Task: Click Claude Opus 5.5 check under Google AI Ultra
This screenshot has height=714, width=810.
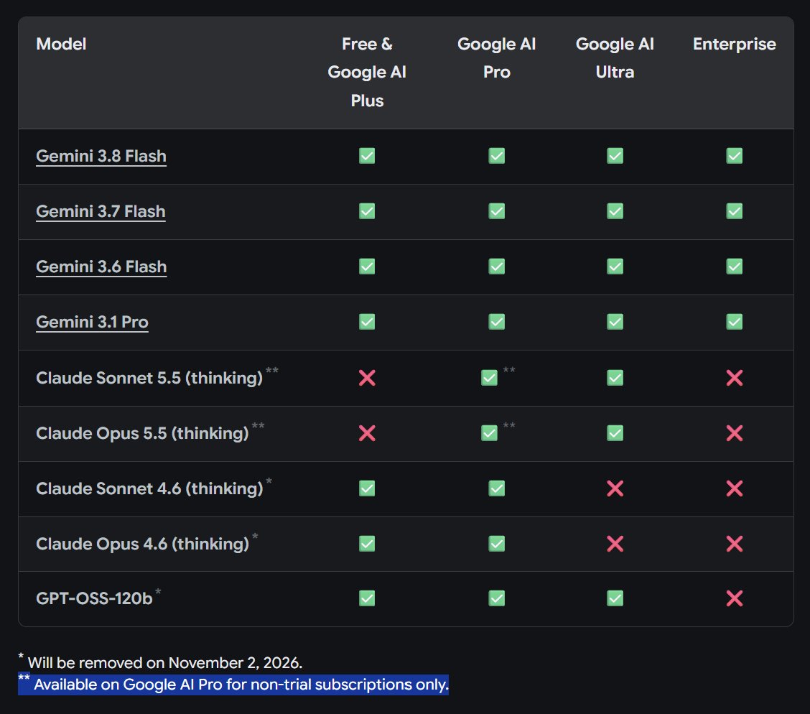Action: point(615,433)
